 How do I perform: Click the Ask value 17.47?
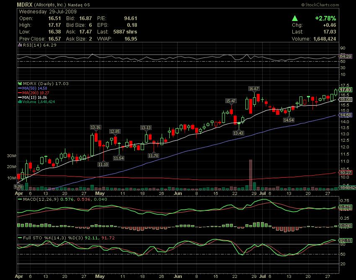[85, 32]
